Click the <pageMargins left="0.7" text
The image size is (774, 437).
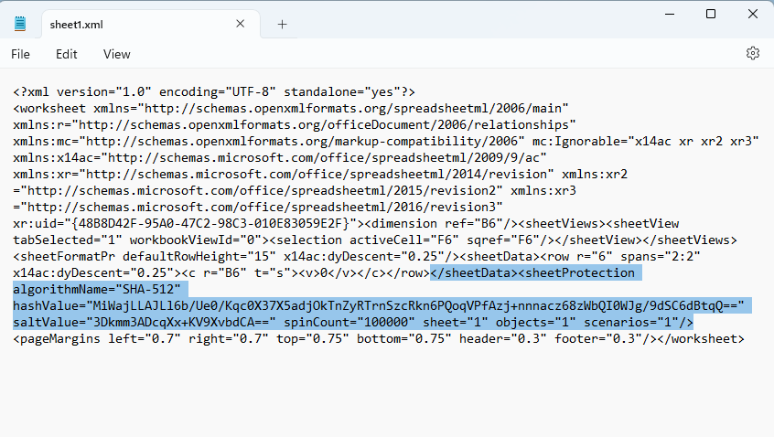click(96, 339)
